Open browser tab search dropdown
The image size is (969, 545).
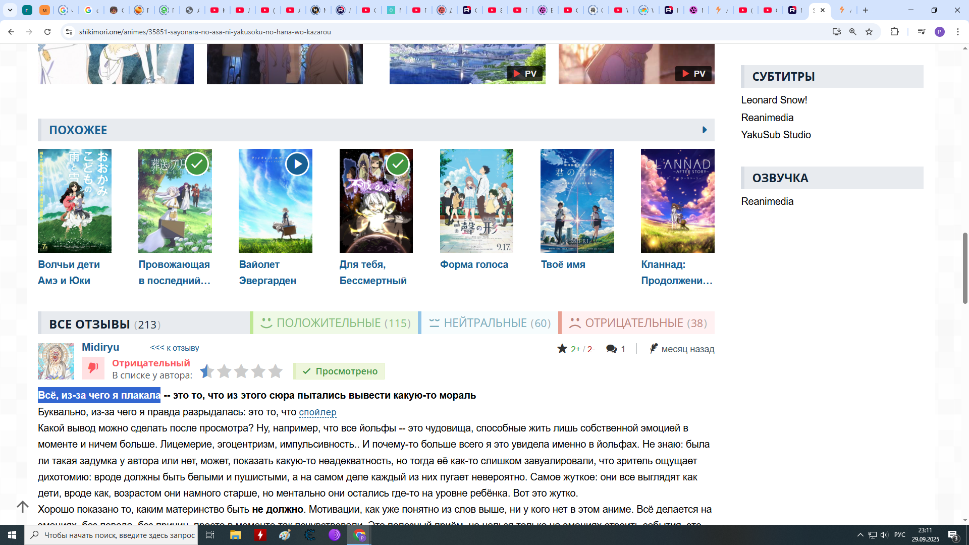tap(10, 10)
